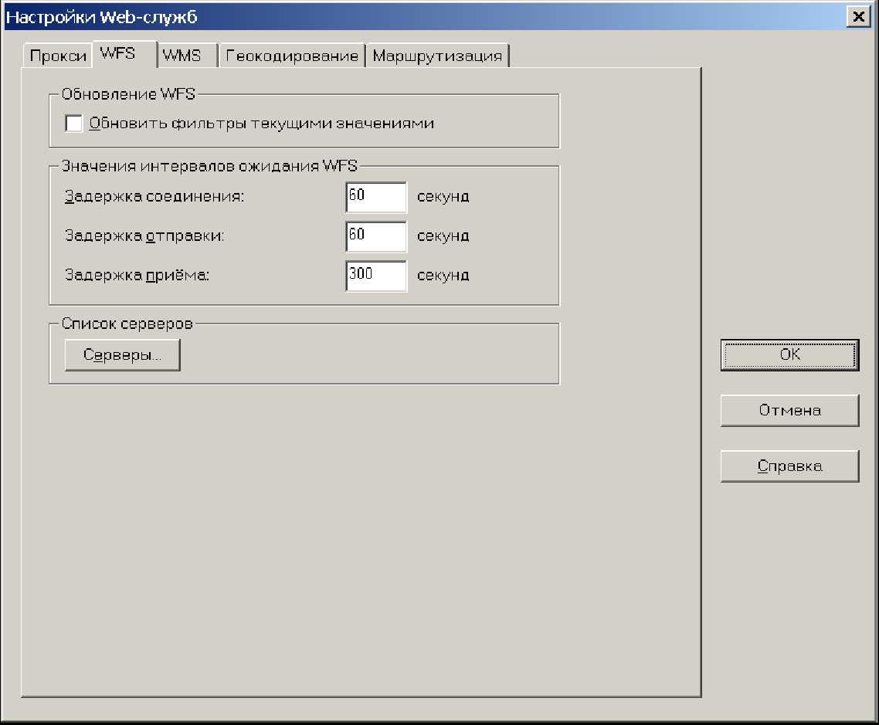Click the Задержка соединения label
Image resolution: width=879 pixels, height=725 pixels.
154,197
